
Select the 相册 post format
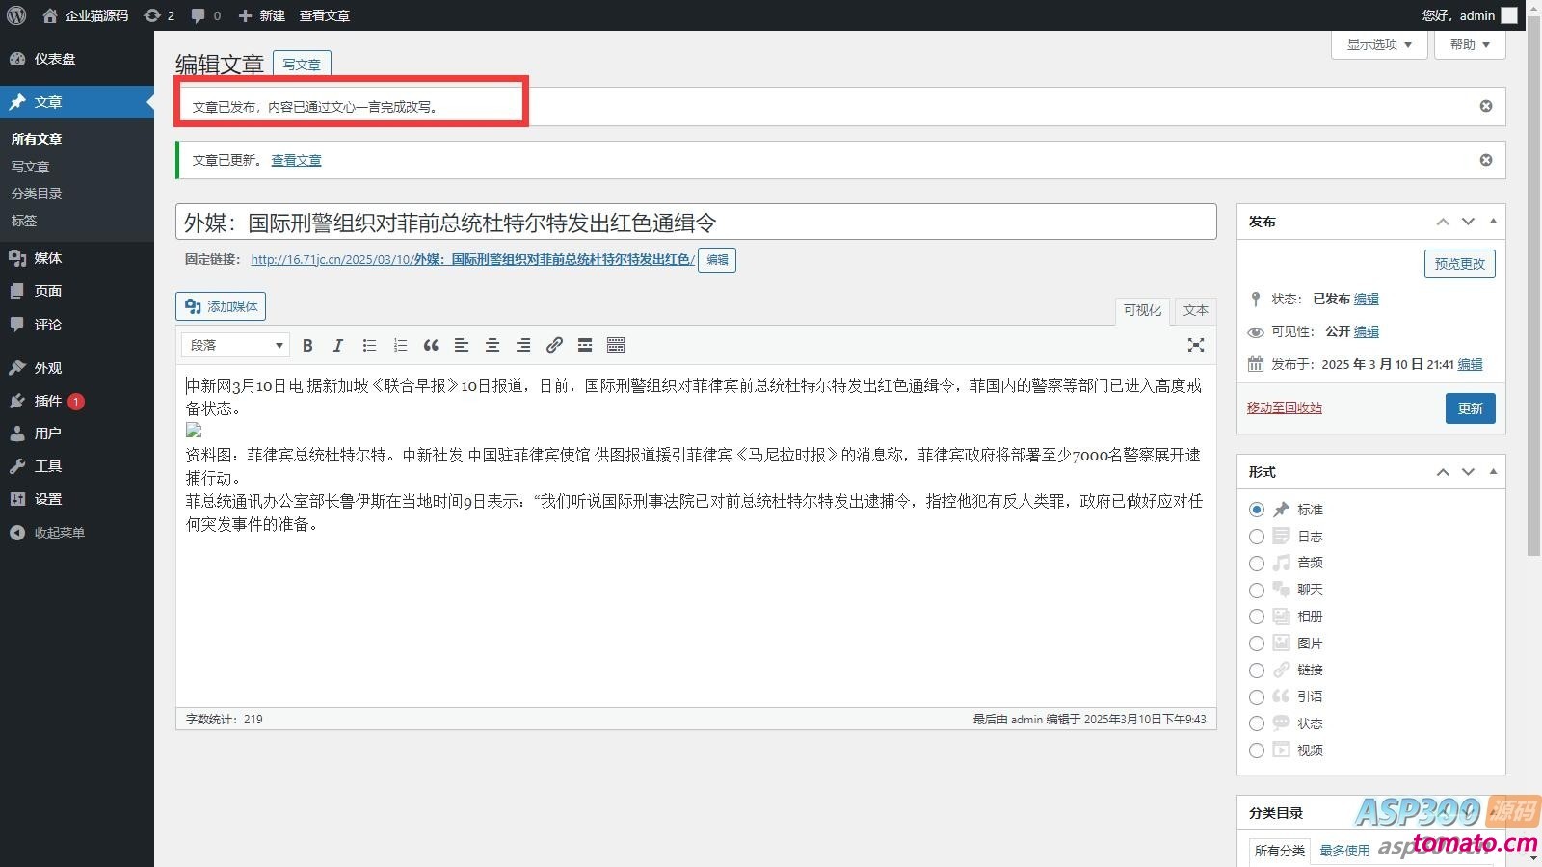[1257, 617]
